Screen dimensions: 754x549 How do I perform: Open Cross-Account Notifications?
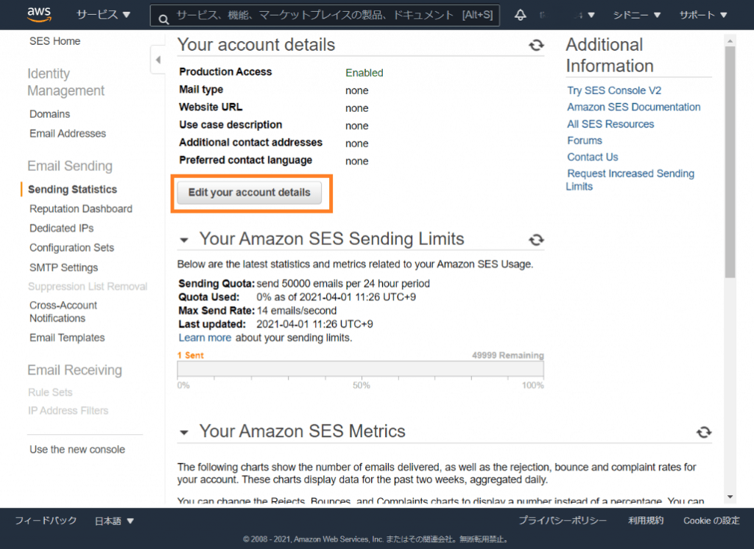click(x=63, y=311)
